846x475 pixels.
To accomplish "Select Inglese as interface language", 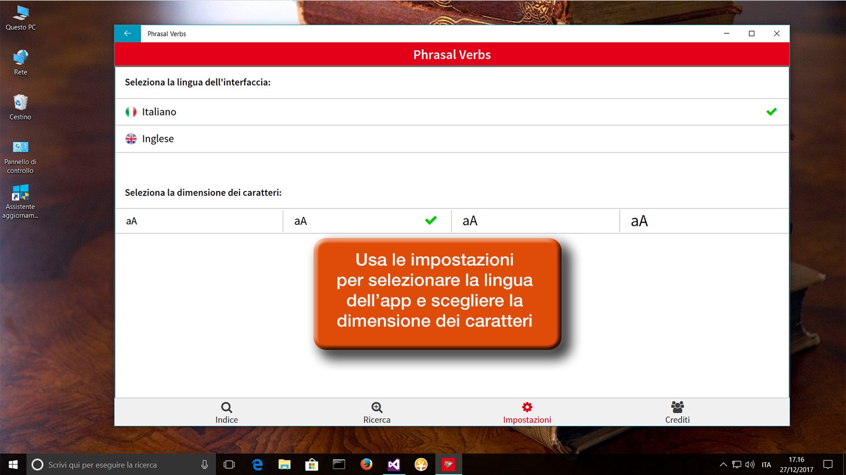I will 452,139.
